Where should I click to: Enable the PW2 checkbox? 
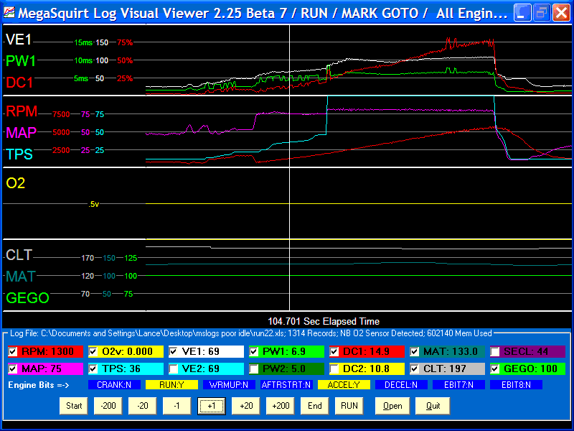255,369
